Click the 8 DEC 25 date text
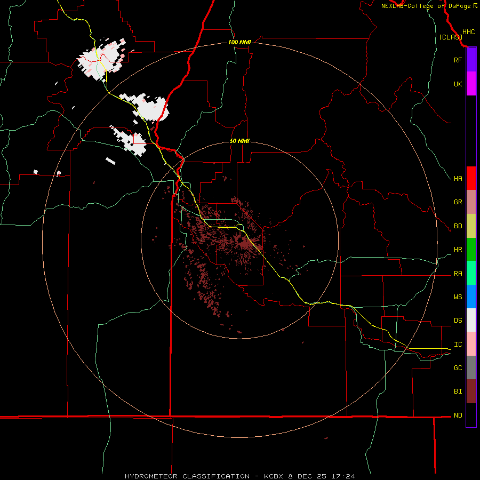 308,476
